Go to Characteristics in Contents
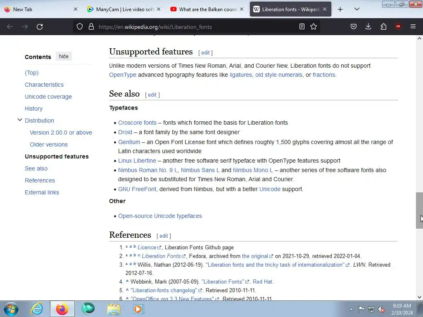This screenshot has width=423, height=317. tap(44, 85)
